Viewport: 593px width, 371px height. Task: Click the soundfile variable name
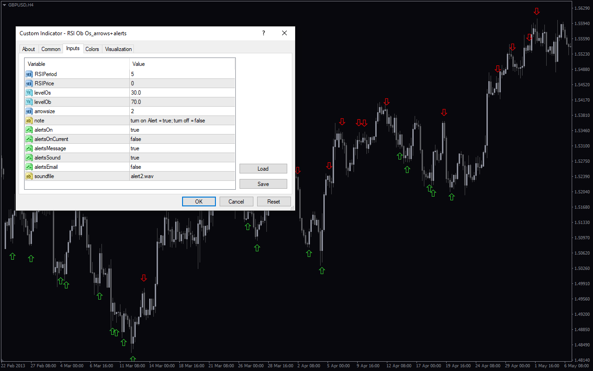tap(44, 176)
